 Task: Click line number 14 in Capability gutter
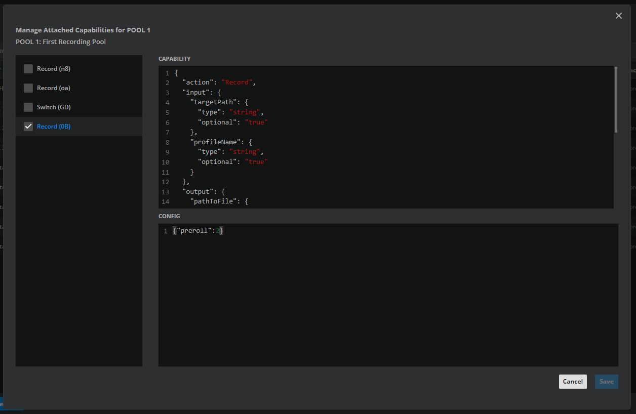(x=165, y=202)
